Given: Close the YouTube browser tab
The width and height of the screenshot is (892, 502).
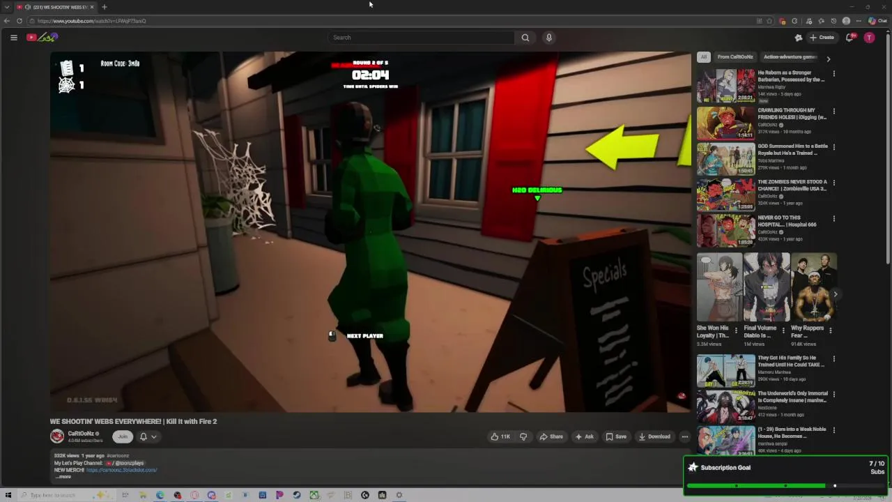Looking at the screenshot, I should 92,7.
